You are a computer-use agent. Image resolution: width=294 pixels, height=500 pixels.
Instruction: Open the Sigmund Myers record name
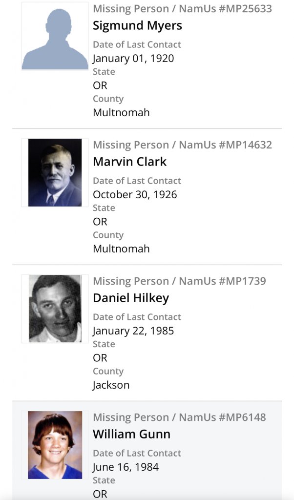(x=137, y=25)
